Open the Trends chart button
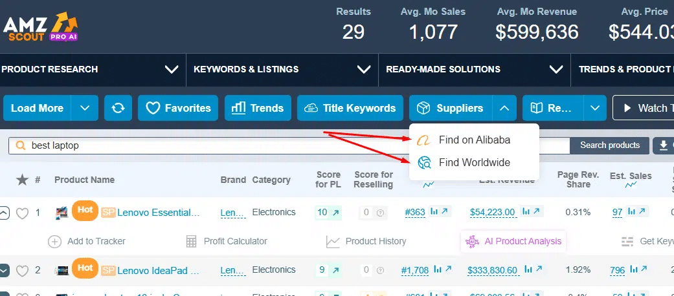 258,108
